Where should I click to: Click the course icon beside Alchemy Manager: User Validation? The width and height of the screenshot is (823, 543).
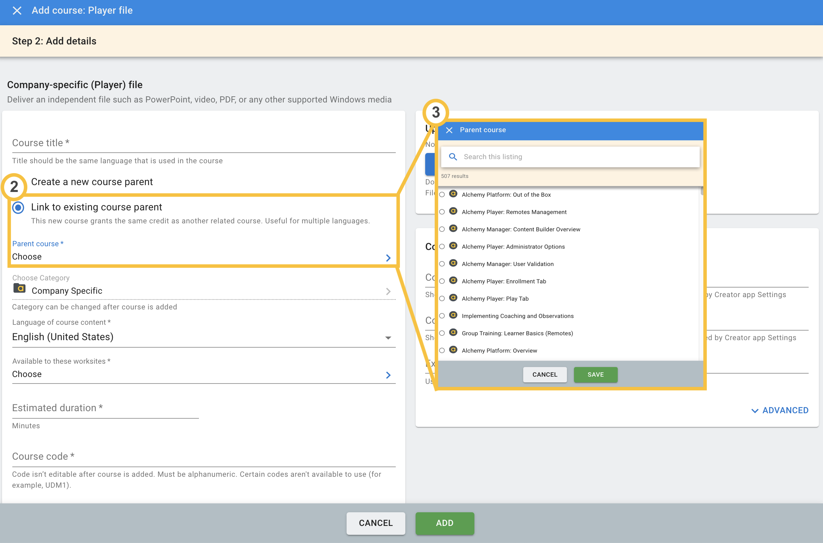click(453, 263)
